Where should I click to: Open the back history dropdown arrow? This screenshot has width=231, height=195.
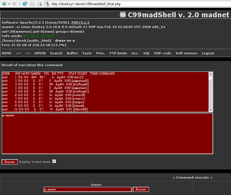(x=9, y=4)
